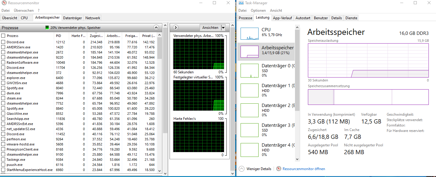The width and height of the screenshot is (436, 177).
Task: Check the dwm.exe checkbox
Action: click(x=3, y=93)
